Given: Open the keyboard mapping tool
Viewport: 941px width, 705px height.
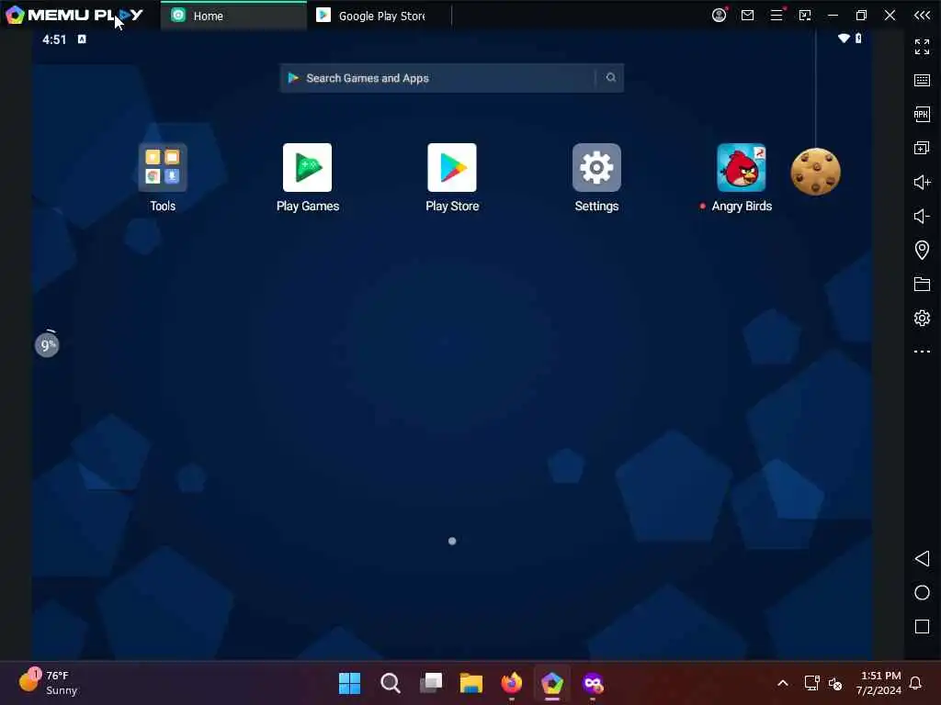Looking at the screenshot, I should point(922,81).
